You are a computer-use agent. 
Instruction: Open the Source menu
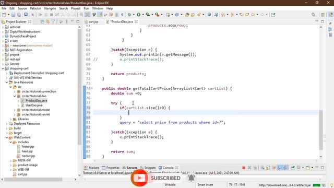coord(22,8)
